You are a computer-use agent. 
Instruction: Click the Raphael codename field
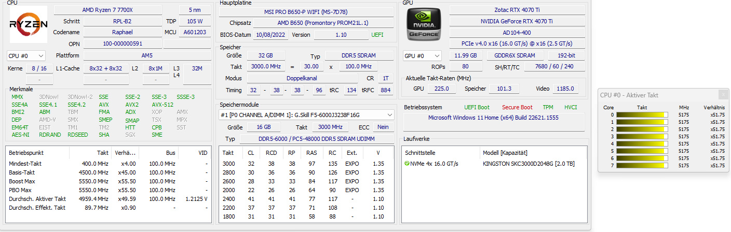(122, 32)
